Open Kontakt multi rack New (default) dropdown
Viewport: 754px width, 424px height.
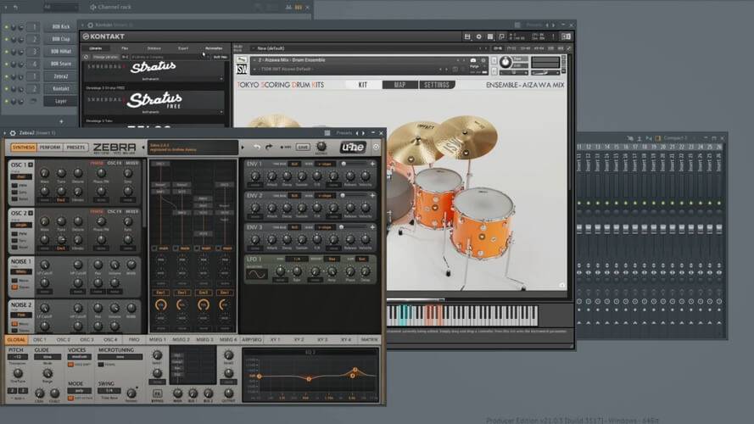(368, 48)
